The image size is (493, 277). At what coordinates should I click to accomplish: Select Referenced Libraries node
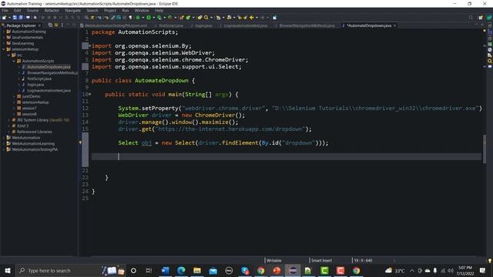pos(34,132)
